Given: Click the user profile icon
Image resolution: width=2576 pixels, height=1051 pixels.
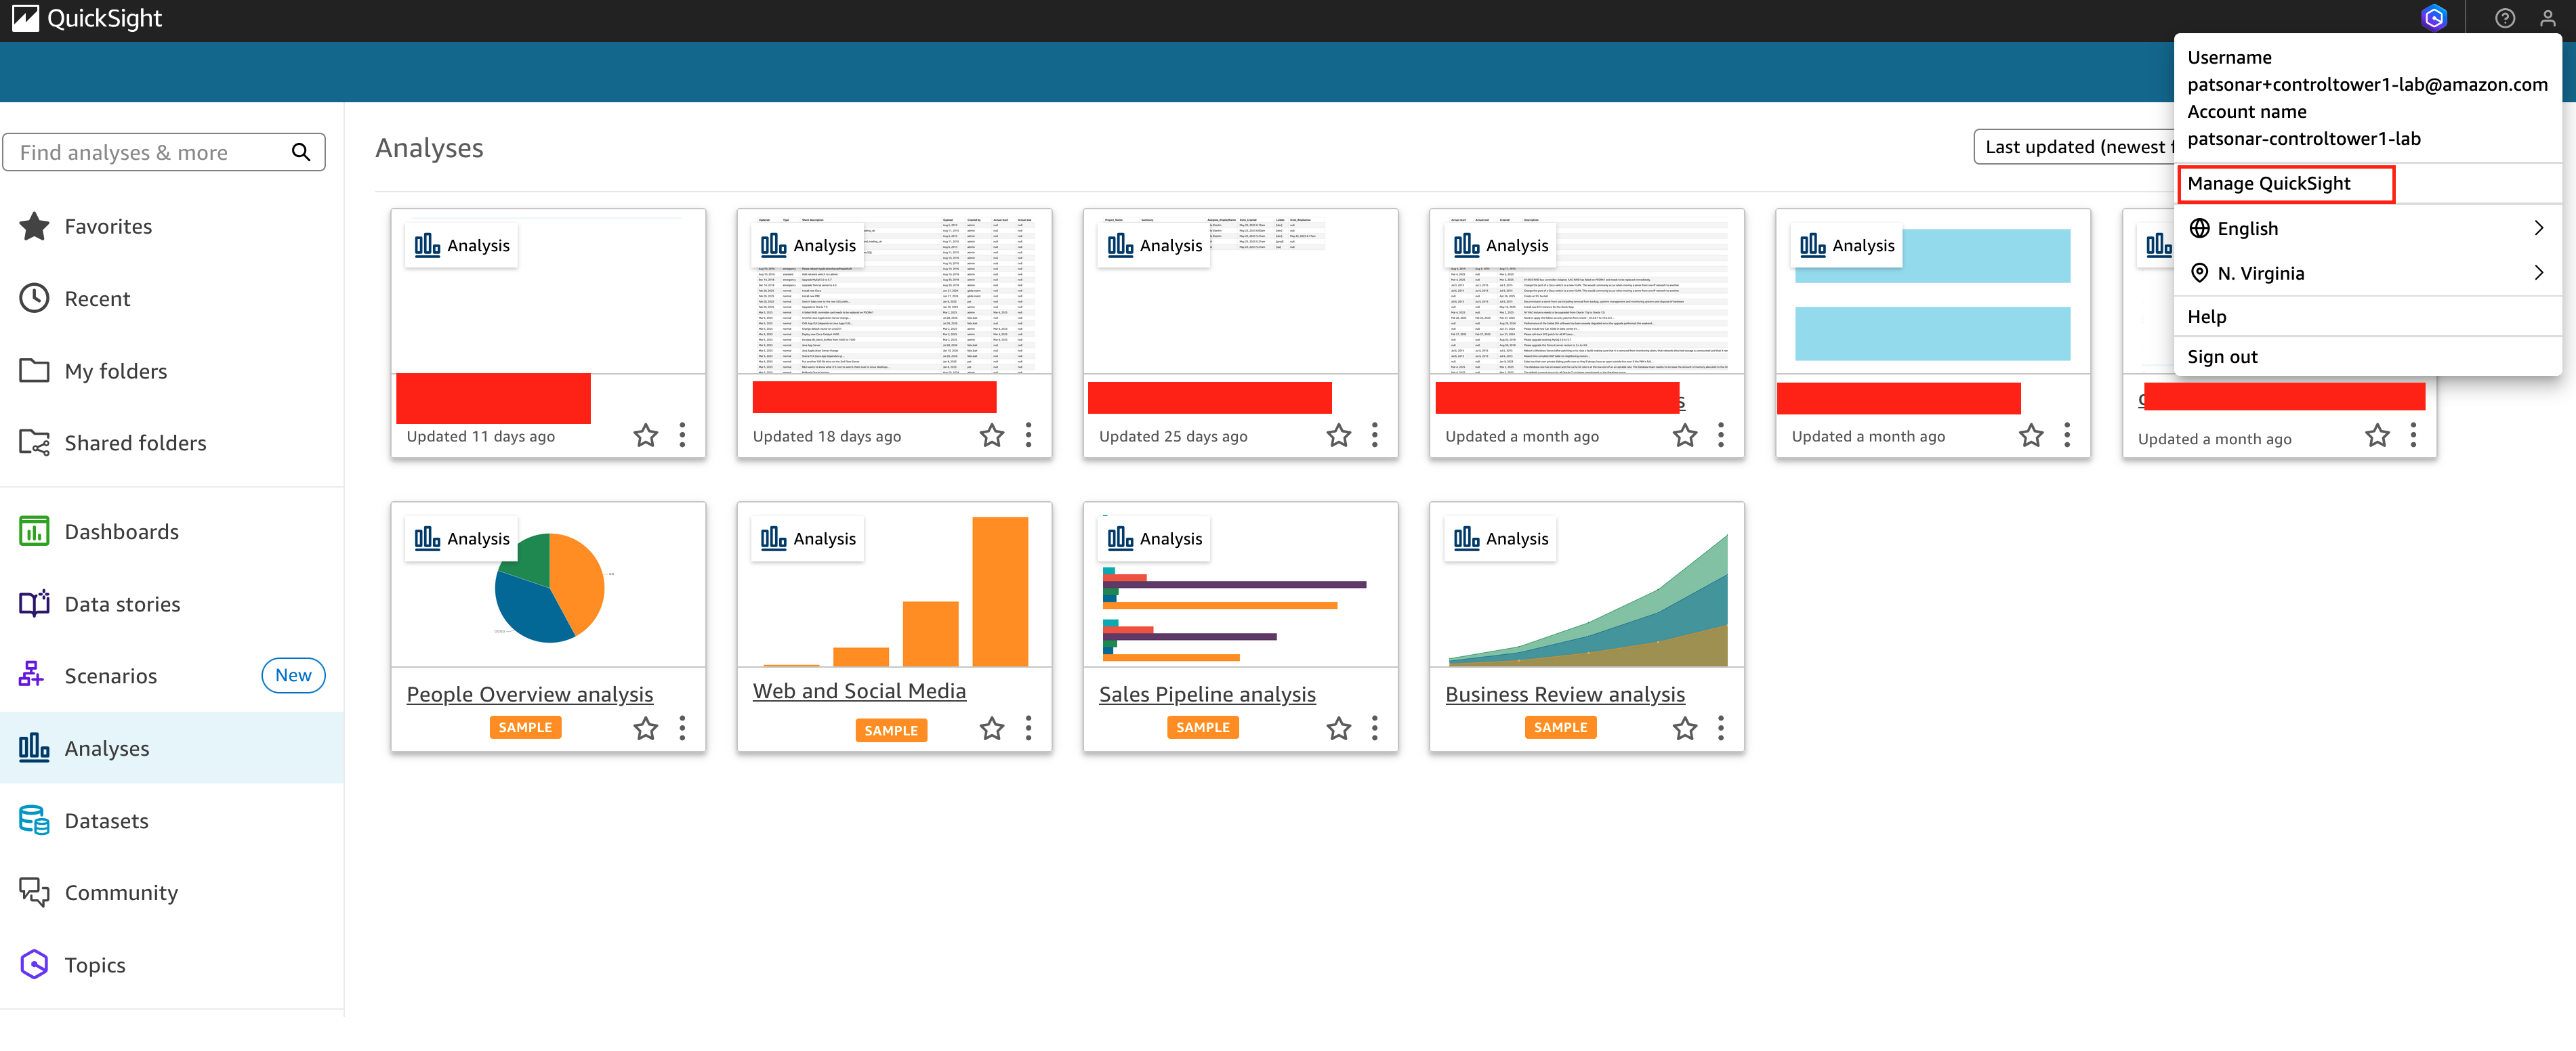Looking at the screenshot, I should (2547, 18).
